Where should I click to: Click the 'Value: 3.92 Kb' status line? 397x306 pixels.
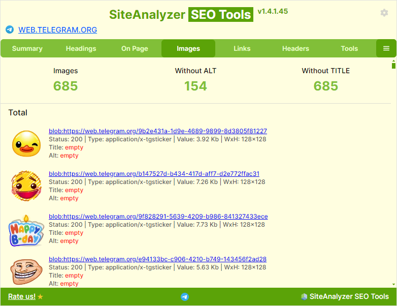pyautogui.click(x=157, y=139)
